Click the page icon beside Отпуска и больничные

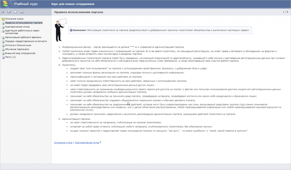(3, 46)
